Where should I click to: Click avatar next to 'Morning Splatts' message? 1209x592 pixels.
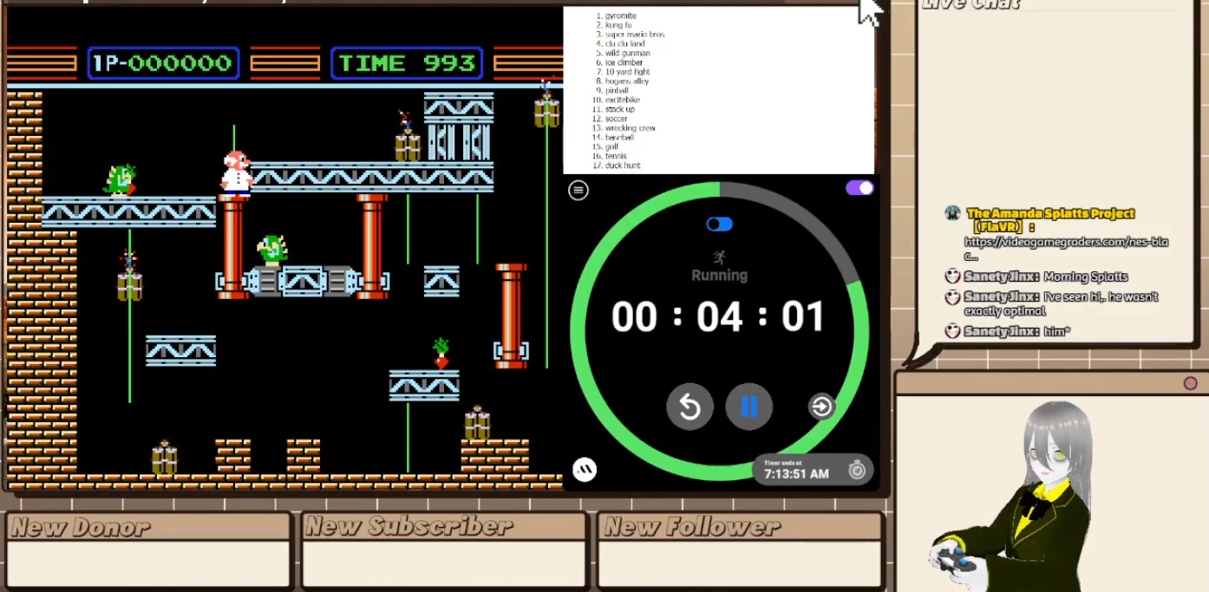pyautogui.click(x=952, y=276)
